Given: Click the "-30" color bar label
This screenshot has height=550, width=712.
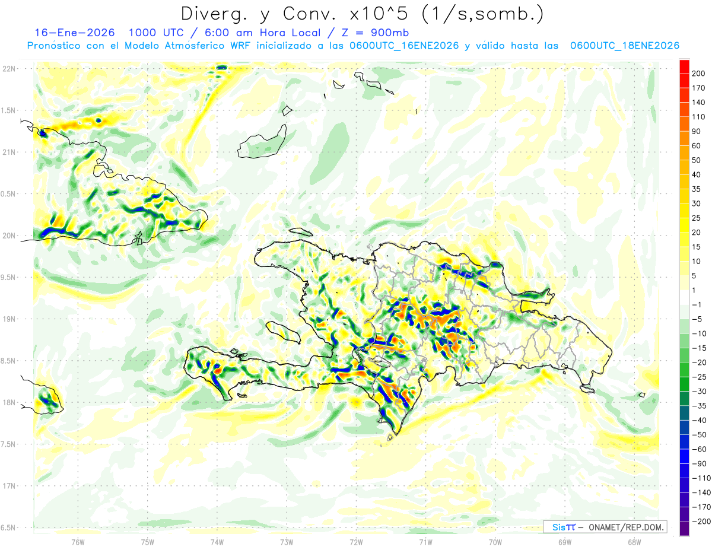Looking at the screenshot, I should click(x=699, y=392).
